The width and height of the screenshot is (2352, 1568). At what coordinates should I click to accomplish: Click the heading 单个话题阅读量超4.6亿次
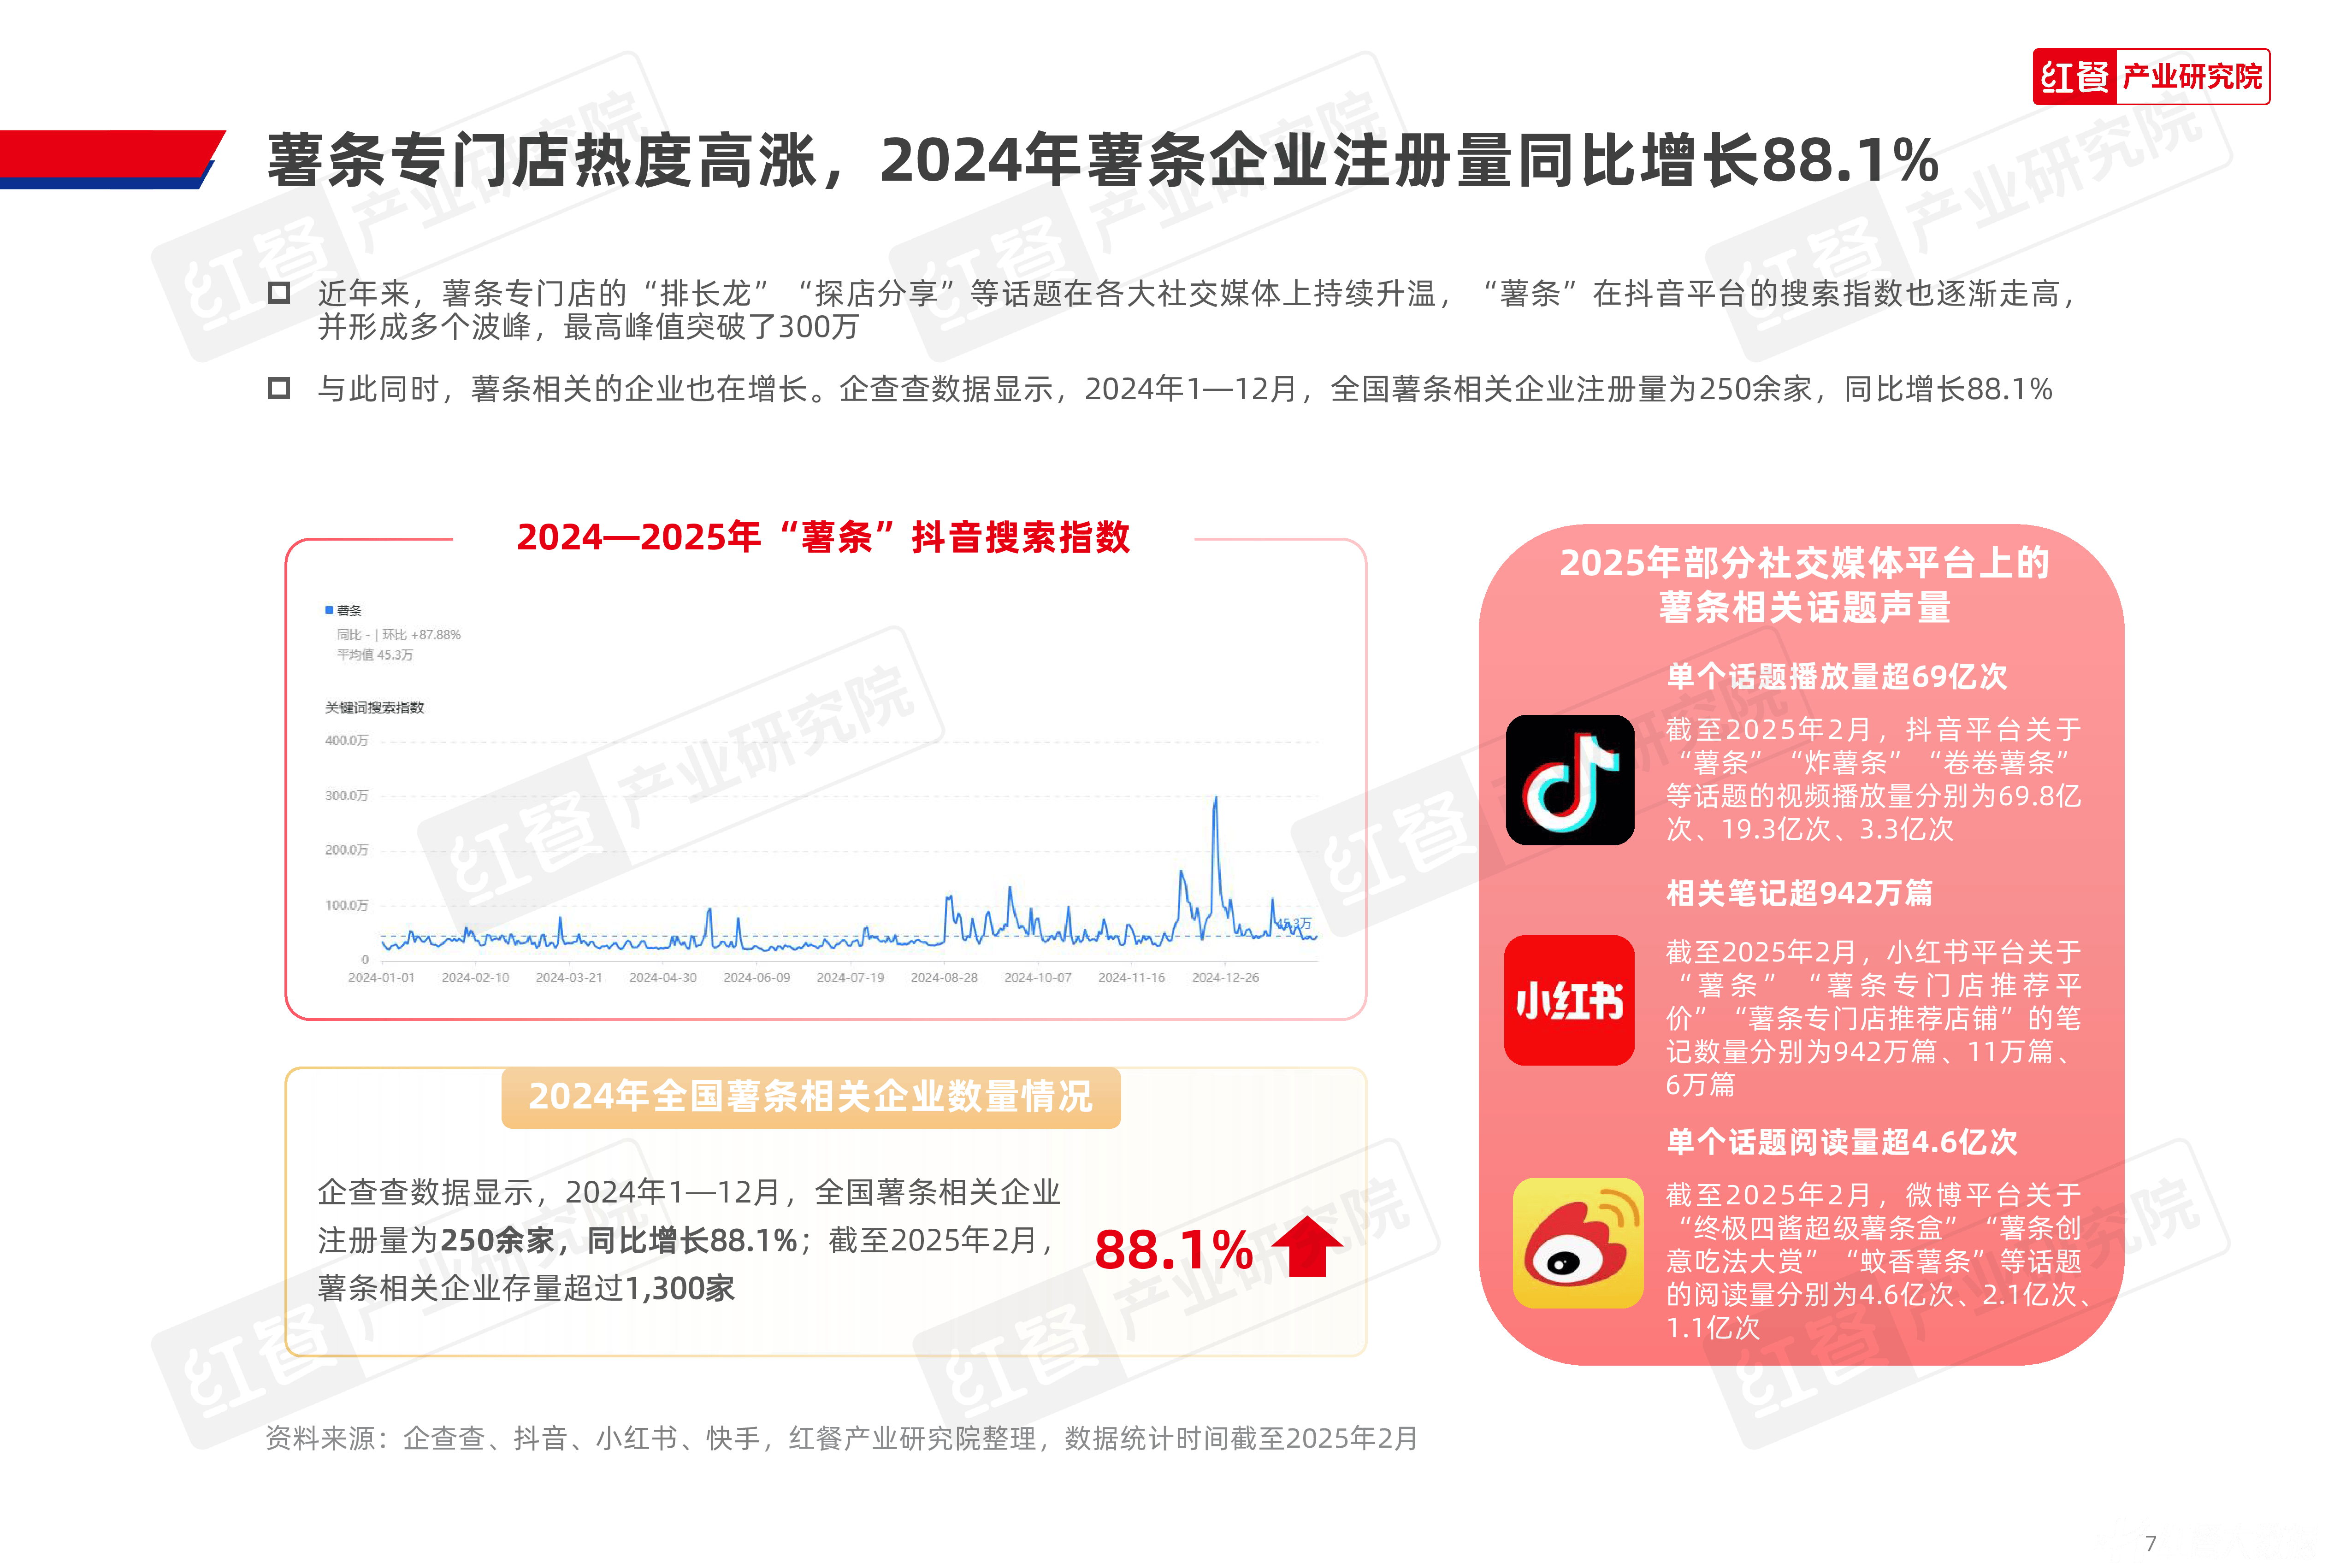pos(1842,1141)
